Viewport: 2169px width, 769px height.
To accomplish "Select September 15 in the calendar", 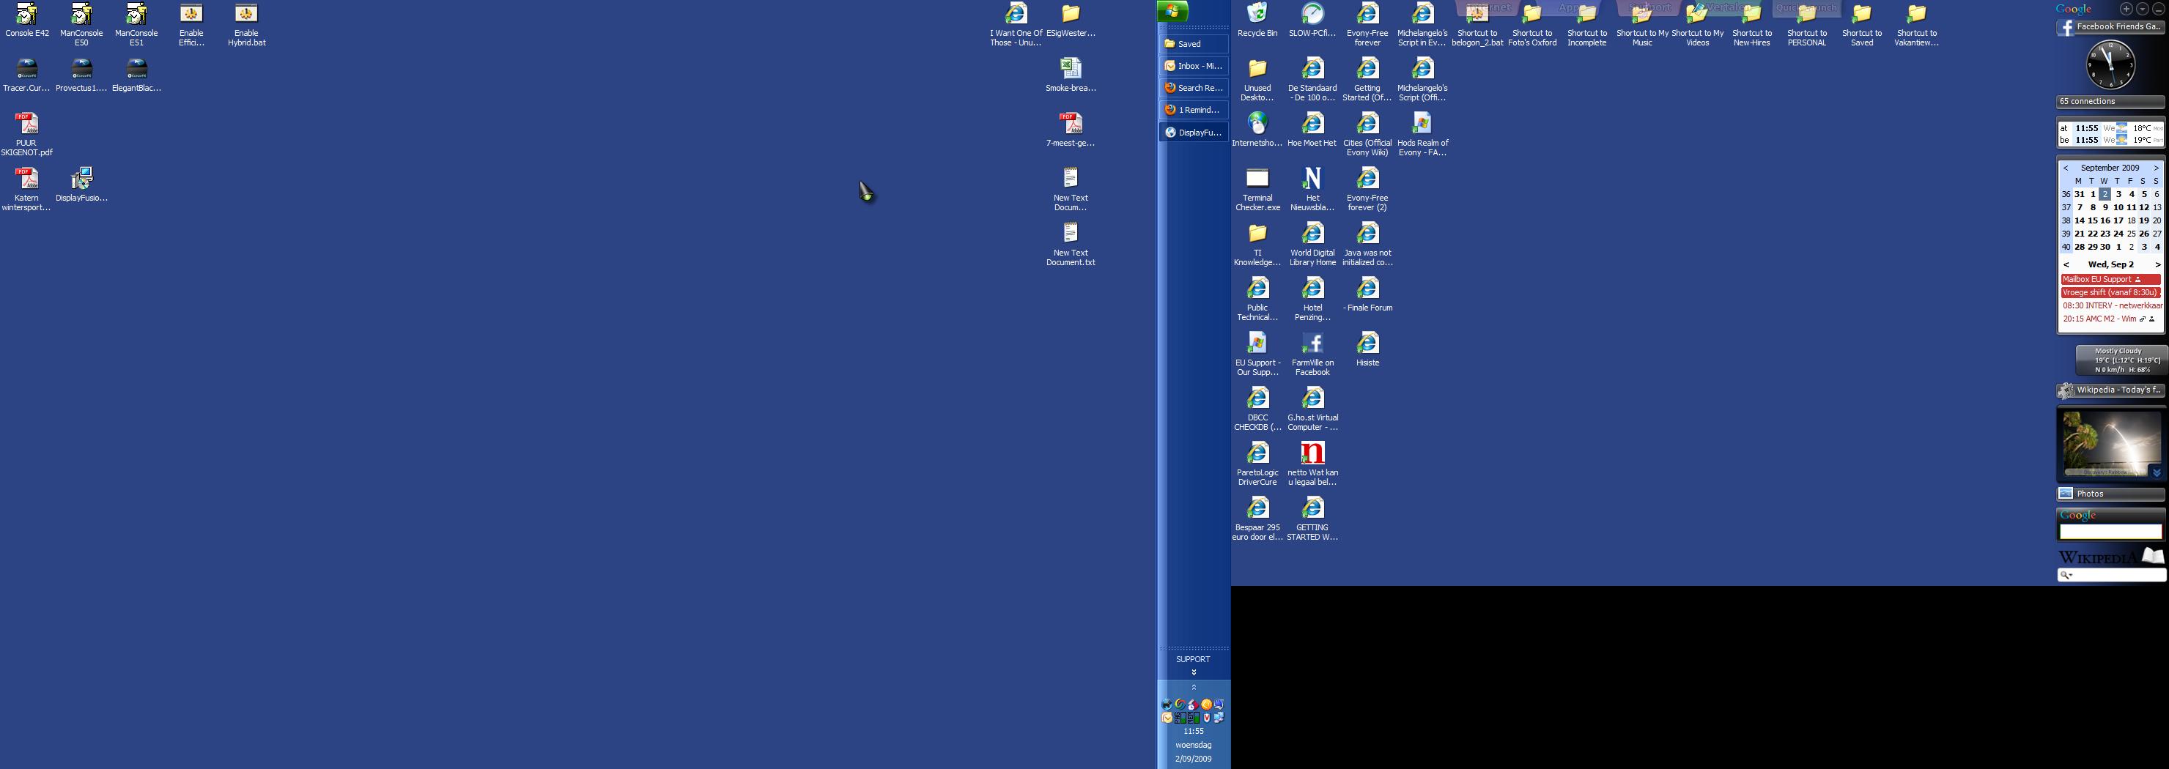I will tap(2092, 220).
